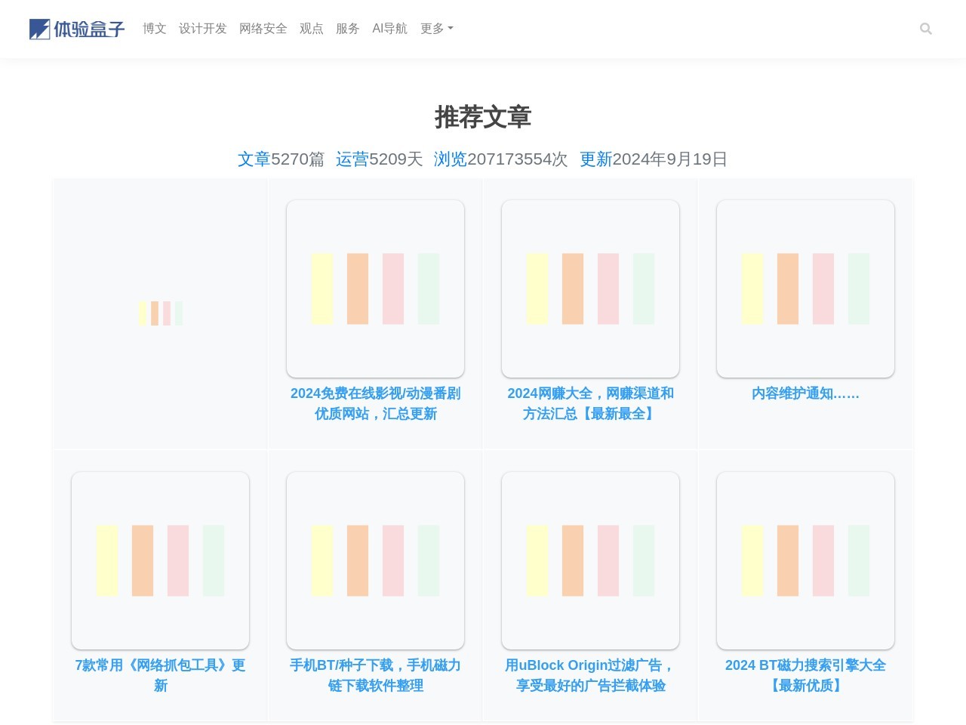This screenshot has height=725, width=966.
Task: Open thumbnail above 2024网赚大全 article
Action: tap(590, 288)
